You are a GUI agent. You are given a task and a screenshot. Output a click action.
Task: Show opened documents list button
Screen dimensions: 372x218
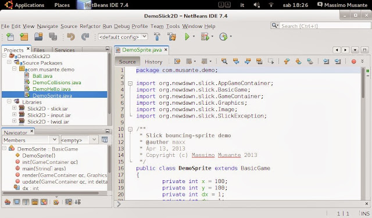(x=355, y=50)
